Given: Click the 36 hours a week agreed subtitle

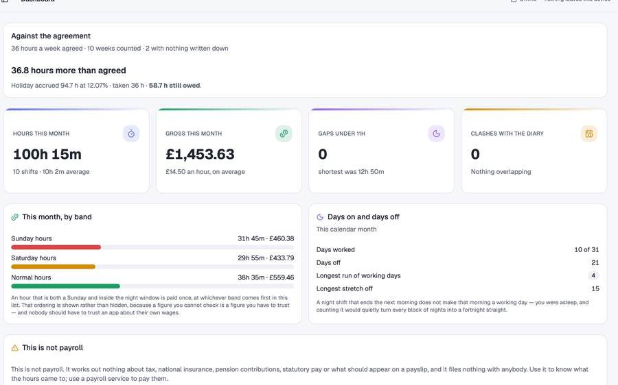Looking at the screenshot, I should [119, 49].
